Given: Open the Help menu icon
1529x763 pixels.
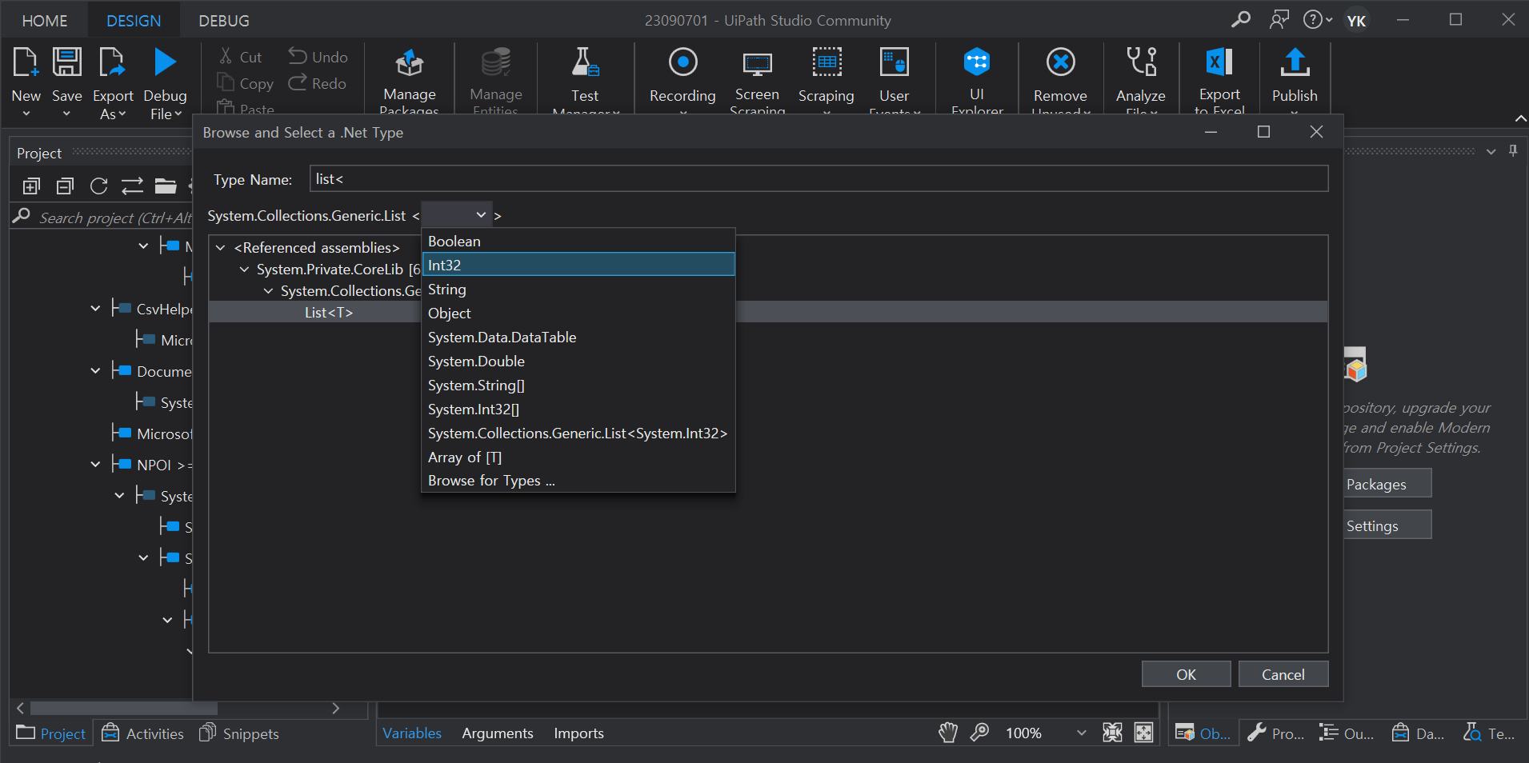Looking at the screenshot, I should pos(1317,19).
